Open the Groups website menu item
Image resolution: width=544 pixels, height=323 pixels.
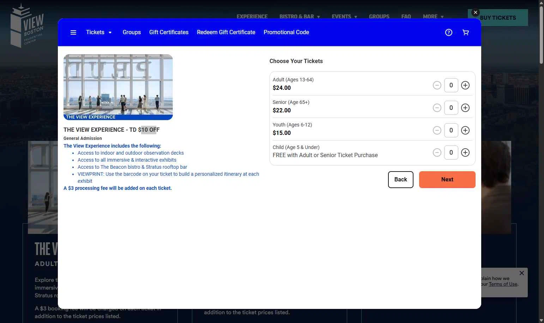pyautogui.click(x=379, y=17)
